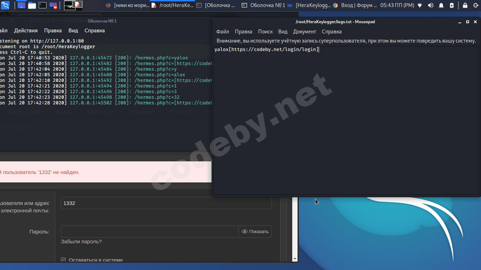Toggle password visibility with 'Показать' eye
This screenshot has height=270, width=481.
tap(255, 231)
